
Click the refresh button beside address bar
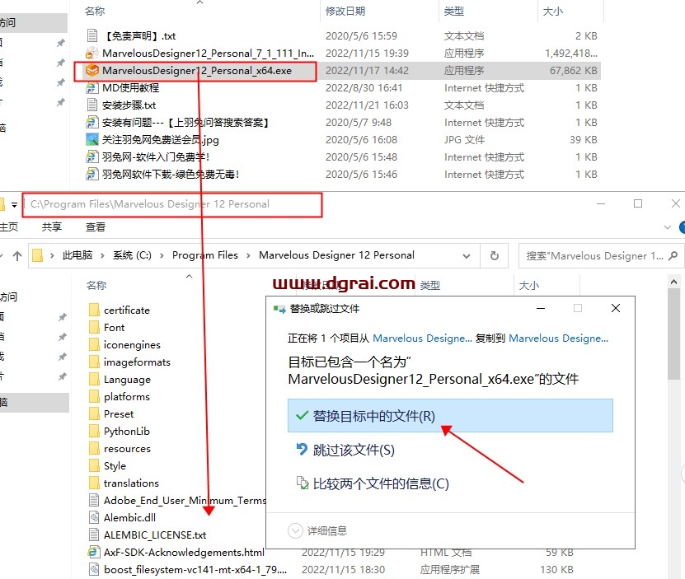[x=494, y=255]
